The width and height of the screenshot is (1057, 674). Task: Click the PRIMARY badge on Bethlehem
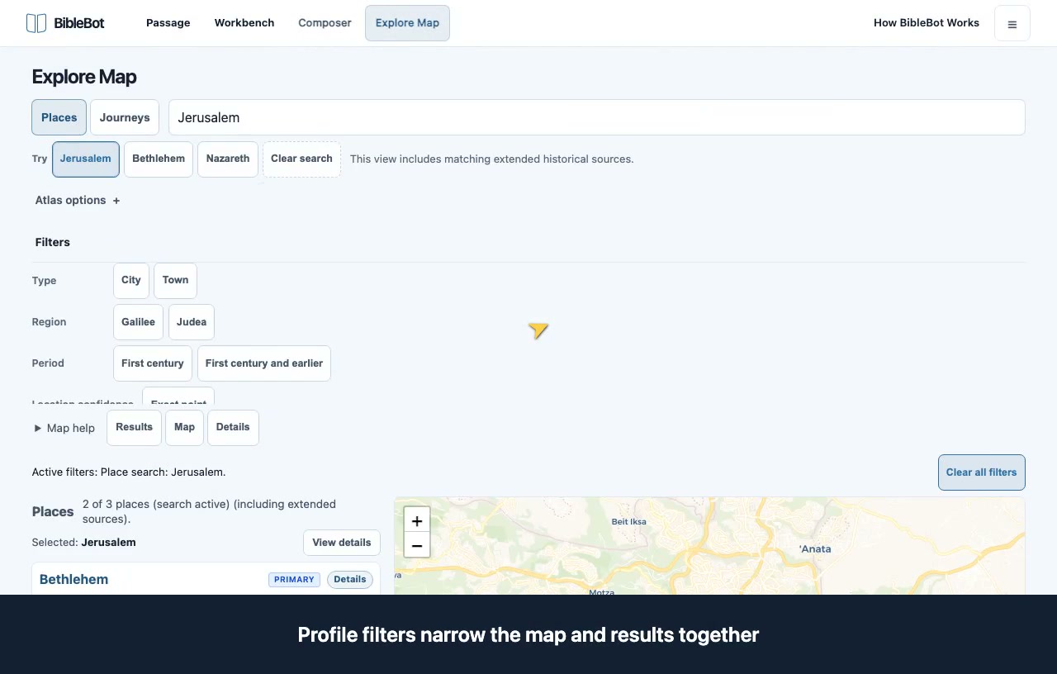click(294, 580)
